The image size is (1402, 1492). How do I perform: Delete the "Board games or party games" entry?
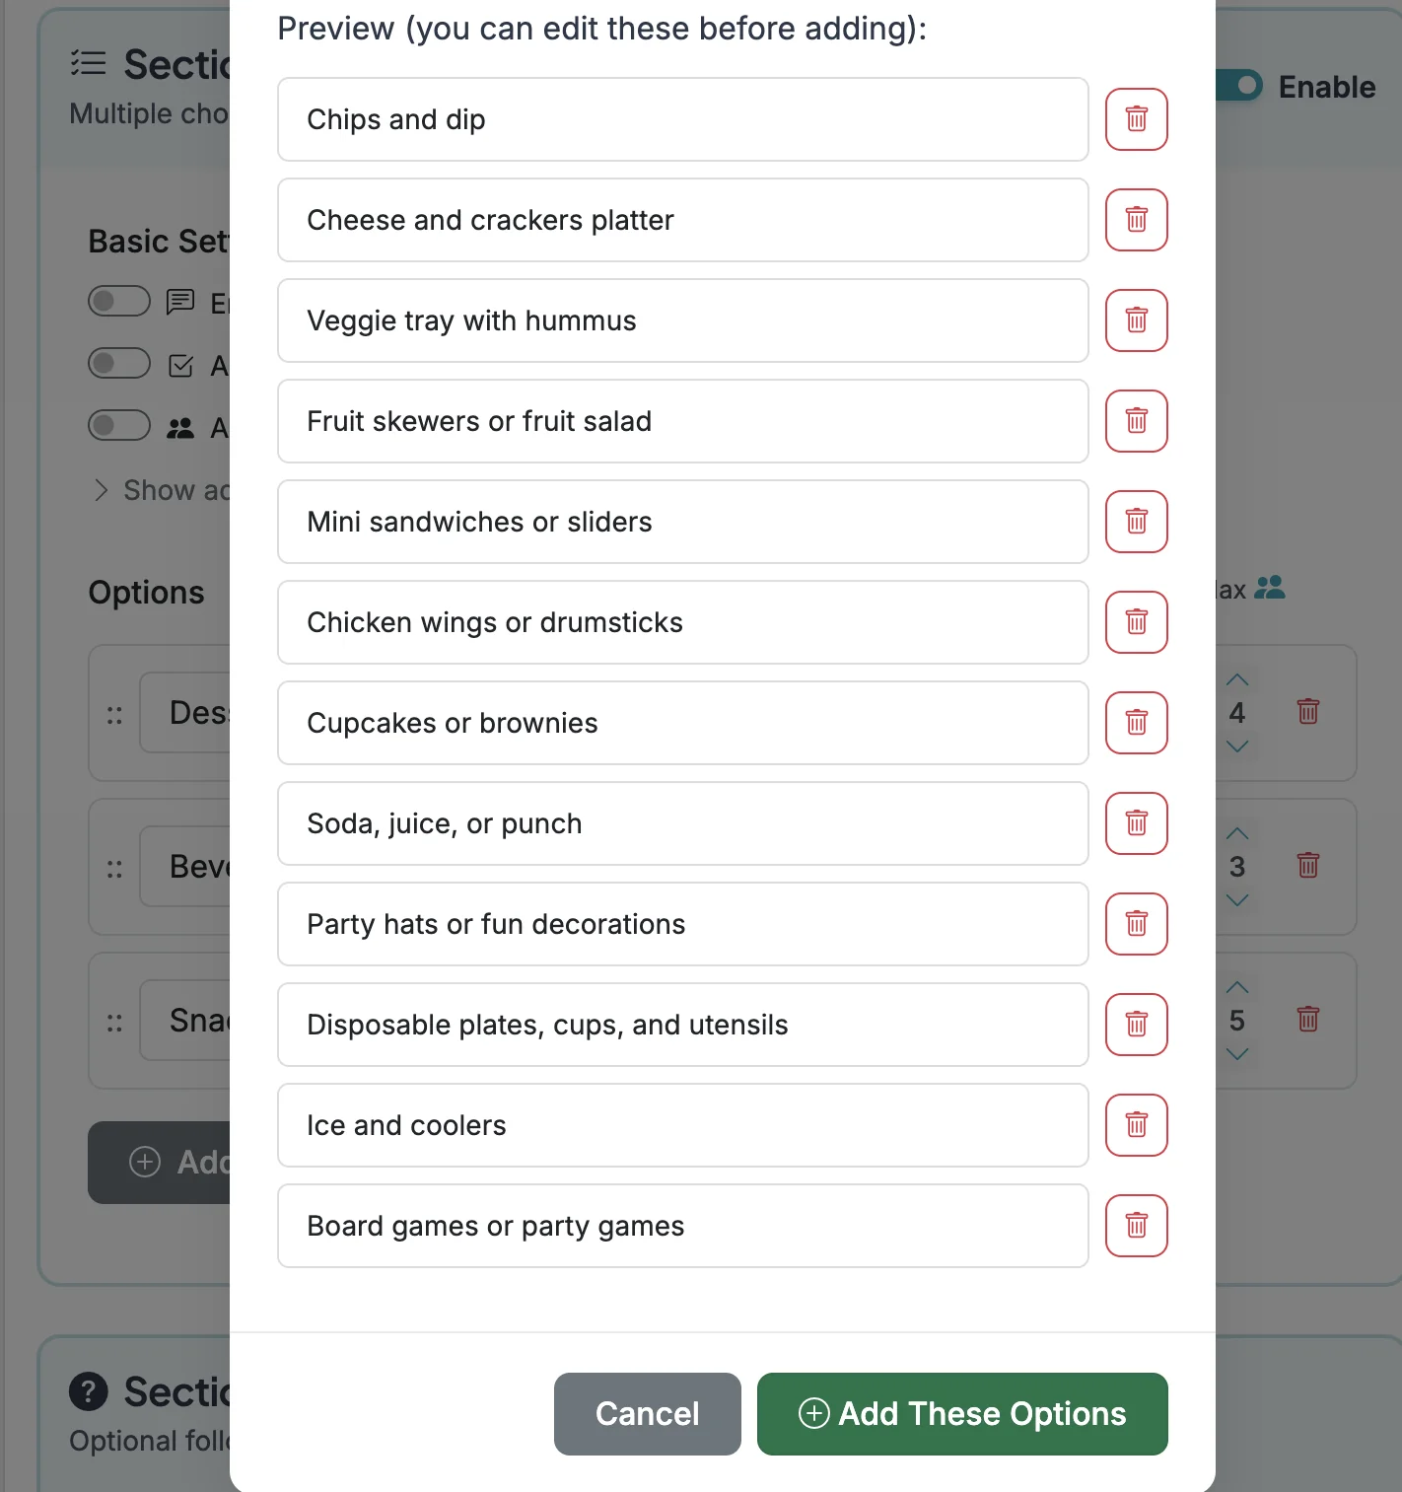pyautogui.click(x=1136, y=1226)
